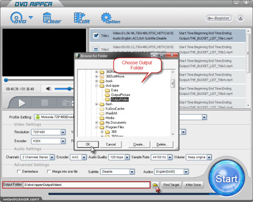This screenshot has height=202, width=253.
Task: Take a snapshot with camera icon
Action: [x=67, y=103]
